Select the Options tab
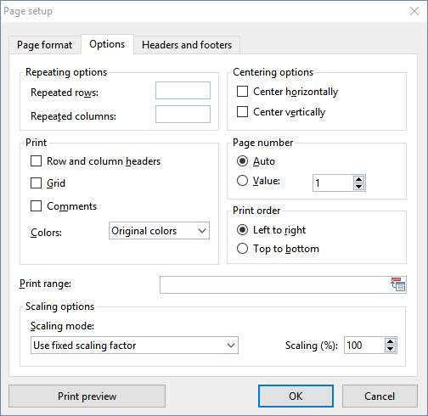This screenshot has height=416, width=428. [107, 44]
